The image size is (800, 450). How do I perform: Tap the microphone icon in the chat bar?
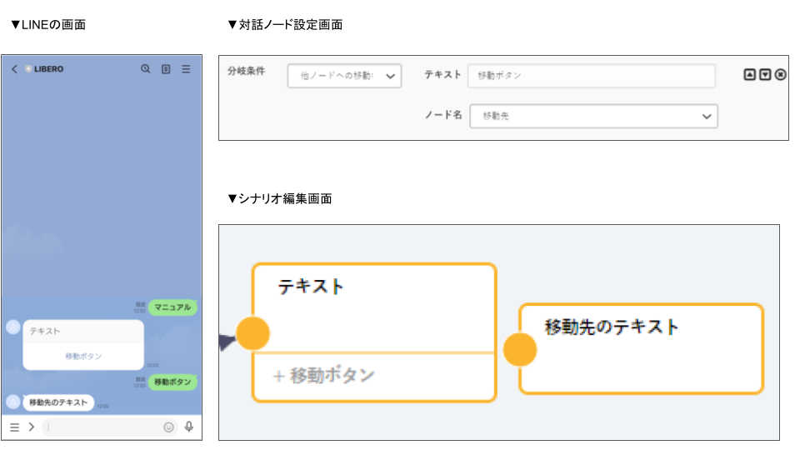coord(189,427)
